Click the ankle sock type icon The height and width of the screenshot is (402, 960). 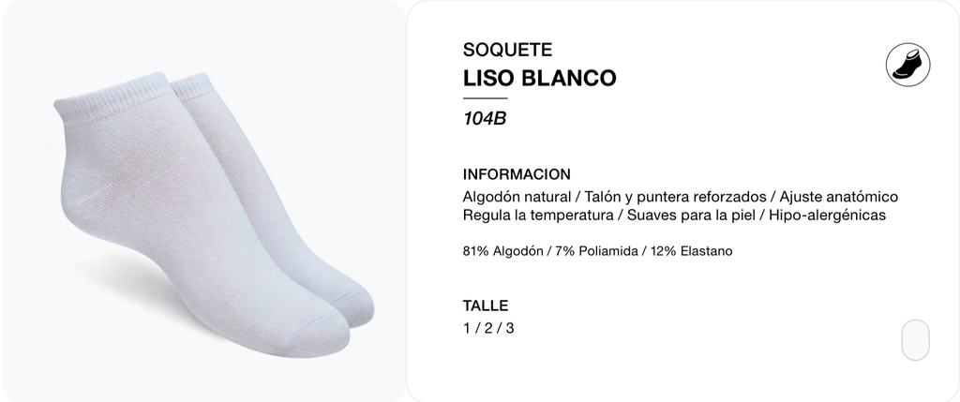coord(907,65)
